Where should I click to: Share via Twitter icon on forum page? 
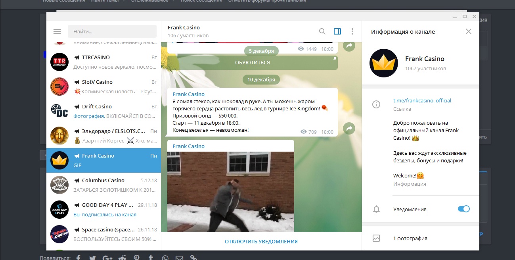[93, 258]
